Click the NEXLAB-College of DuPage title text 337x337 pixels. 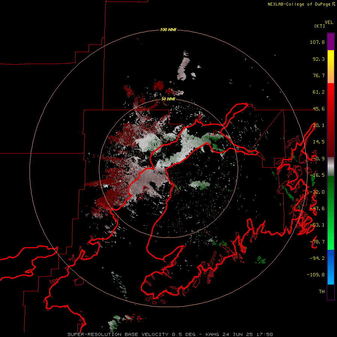301,4
